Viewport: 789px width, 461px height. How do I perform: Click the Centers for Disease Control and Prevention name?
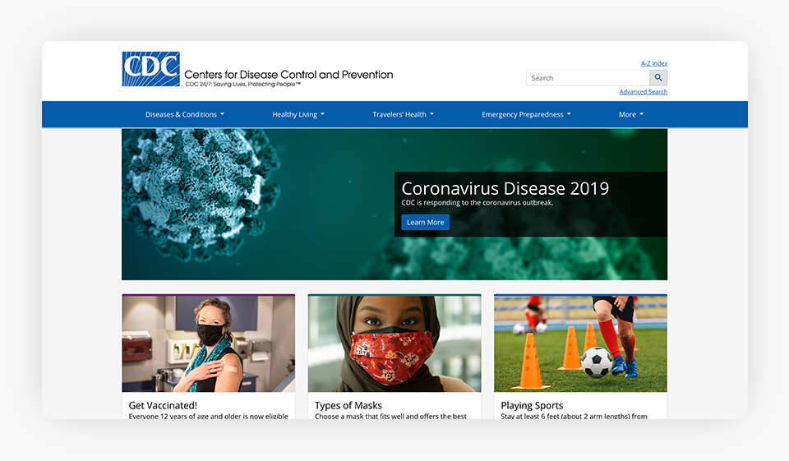(x=288, y=75)
